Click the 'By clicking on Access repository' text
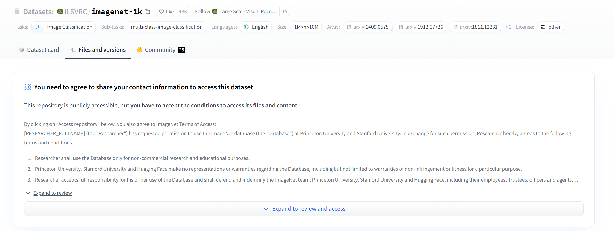The width and height of the screenshot is (614, 231). pos(120,124)
